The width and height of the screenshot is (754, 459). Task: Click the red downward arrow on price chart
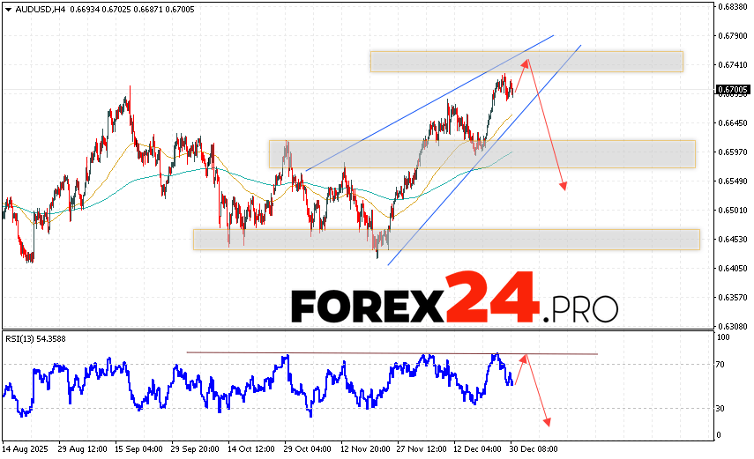point(547,125)
